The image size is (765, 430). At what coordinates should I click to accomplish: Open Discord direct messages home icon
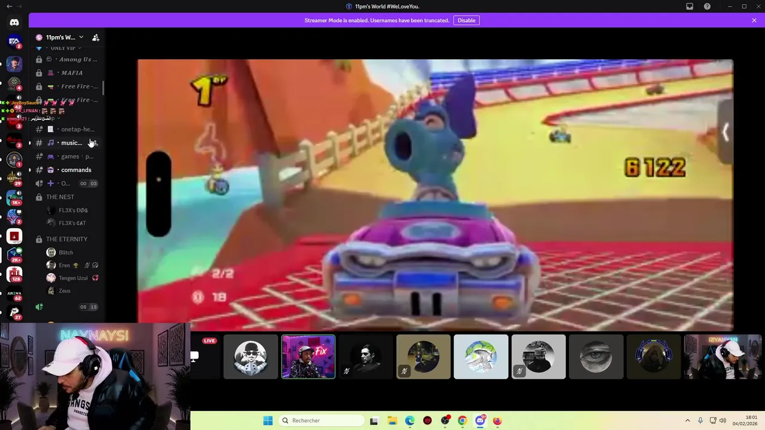pyautogui.click(x=14, y=22)
